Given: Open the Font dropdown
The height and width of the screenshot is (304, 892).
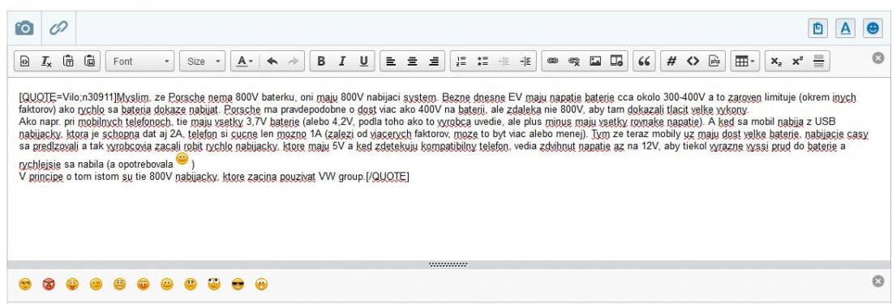Looking at the screenshot, I should (x=140, y=62).
